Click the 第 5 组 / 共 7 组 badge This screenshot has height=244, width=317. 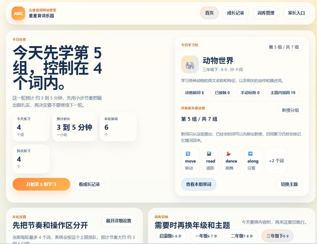pos(284,47)
